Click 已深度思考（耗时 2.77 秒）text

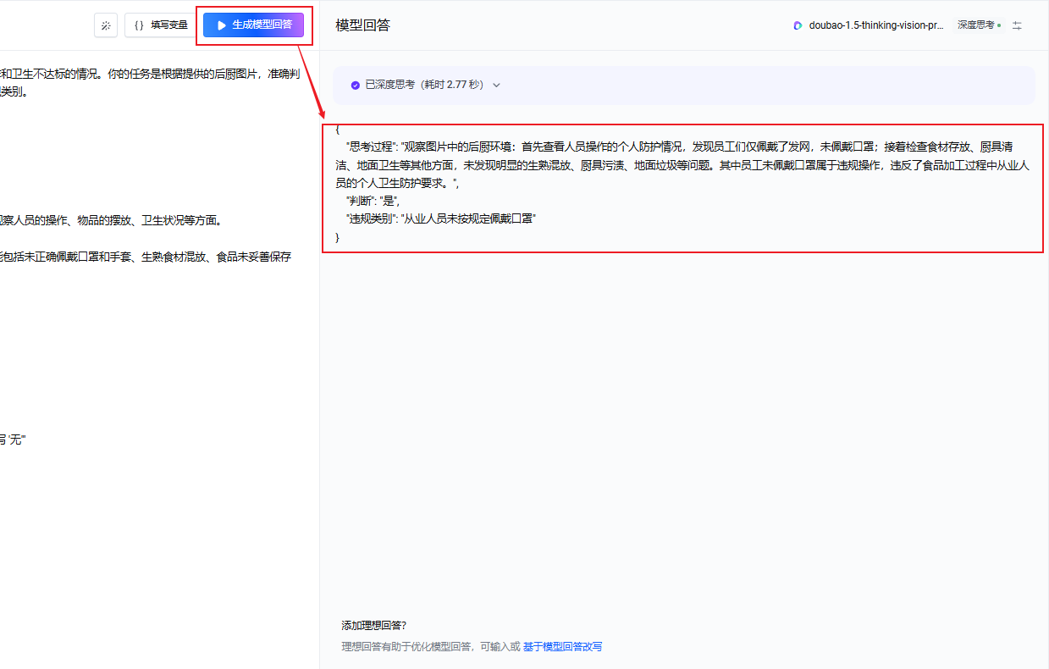pyautogui.click(x=426, y=85)
